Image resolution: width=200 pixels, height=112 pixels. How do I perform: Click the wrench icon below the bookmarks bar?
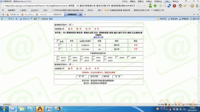[194, 14]
